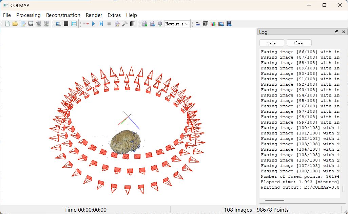Expand the Newest model dropdown
348x214 pixels.
tap(177, 24)
